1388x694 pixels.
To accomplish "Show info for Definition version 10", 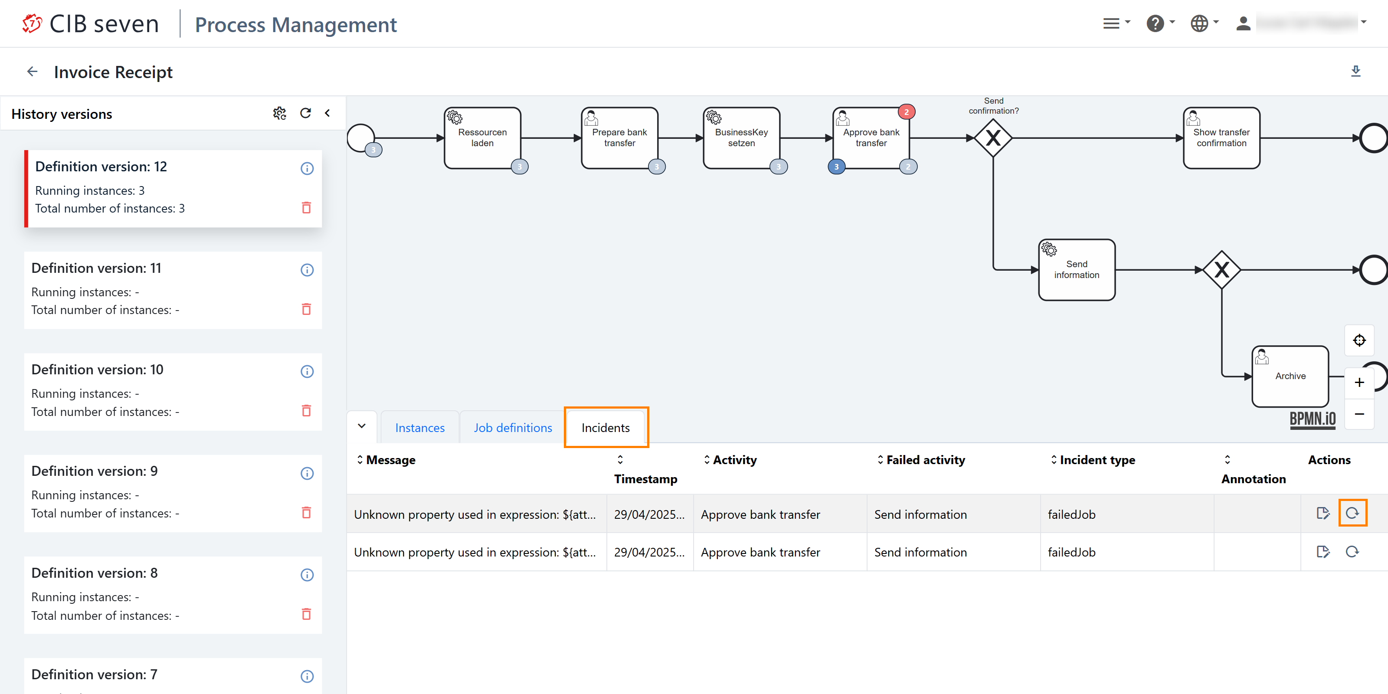I will (307, 372).
